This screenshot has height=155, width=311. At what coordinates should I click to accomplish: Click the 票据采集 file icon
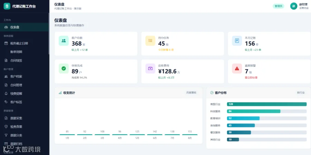[6, 118]
